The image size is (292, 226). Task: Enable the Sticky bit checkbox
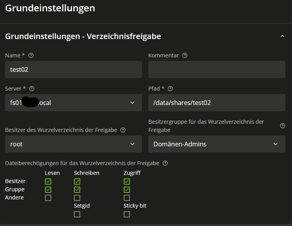point(127,214)
